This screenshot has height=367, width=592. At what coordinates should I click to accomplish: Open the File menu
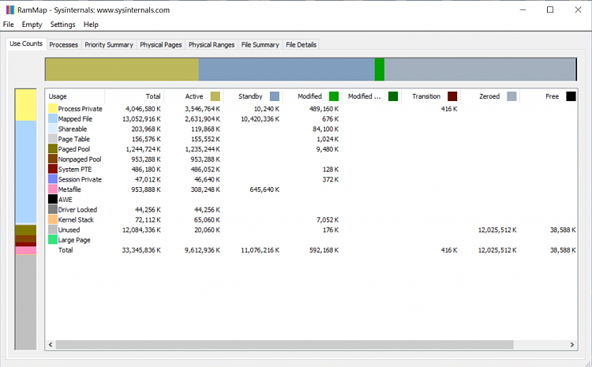coord(9,24)
